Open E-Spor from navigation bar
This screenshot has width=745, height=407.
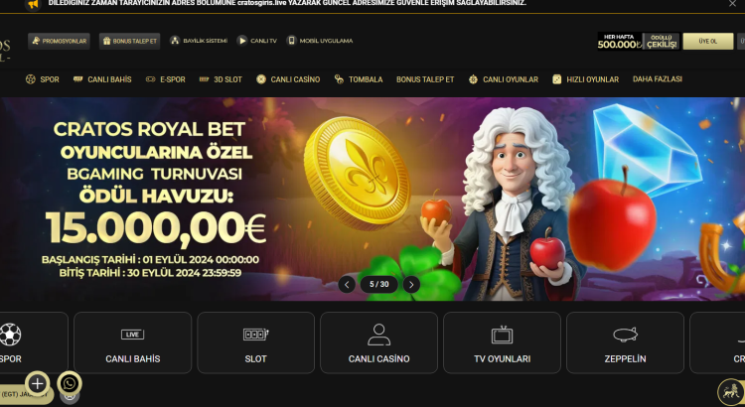click(165, 79)
